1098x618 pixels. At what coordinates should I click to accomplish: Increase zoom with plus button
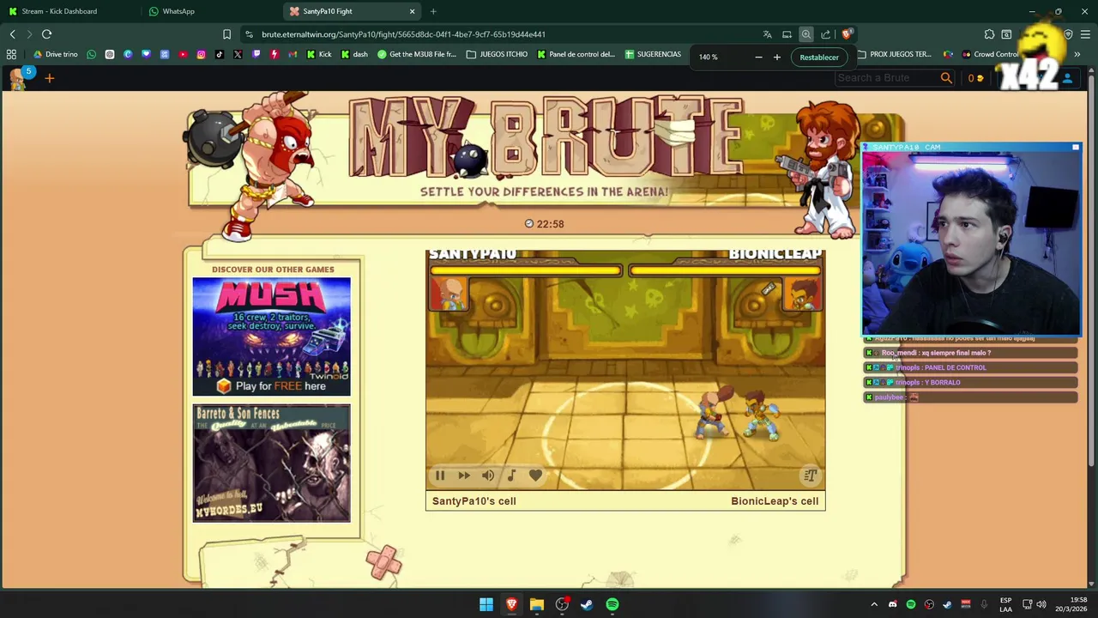(777, 58)
